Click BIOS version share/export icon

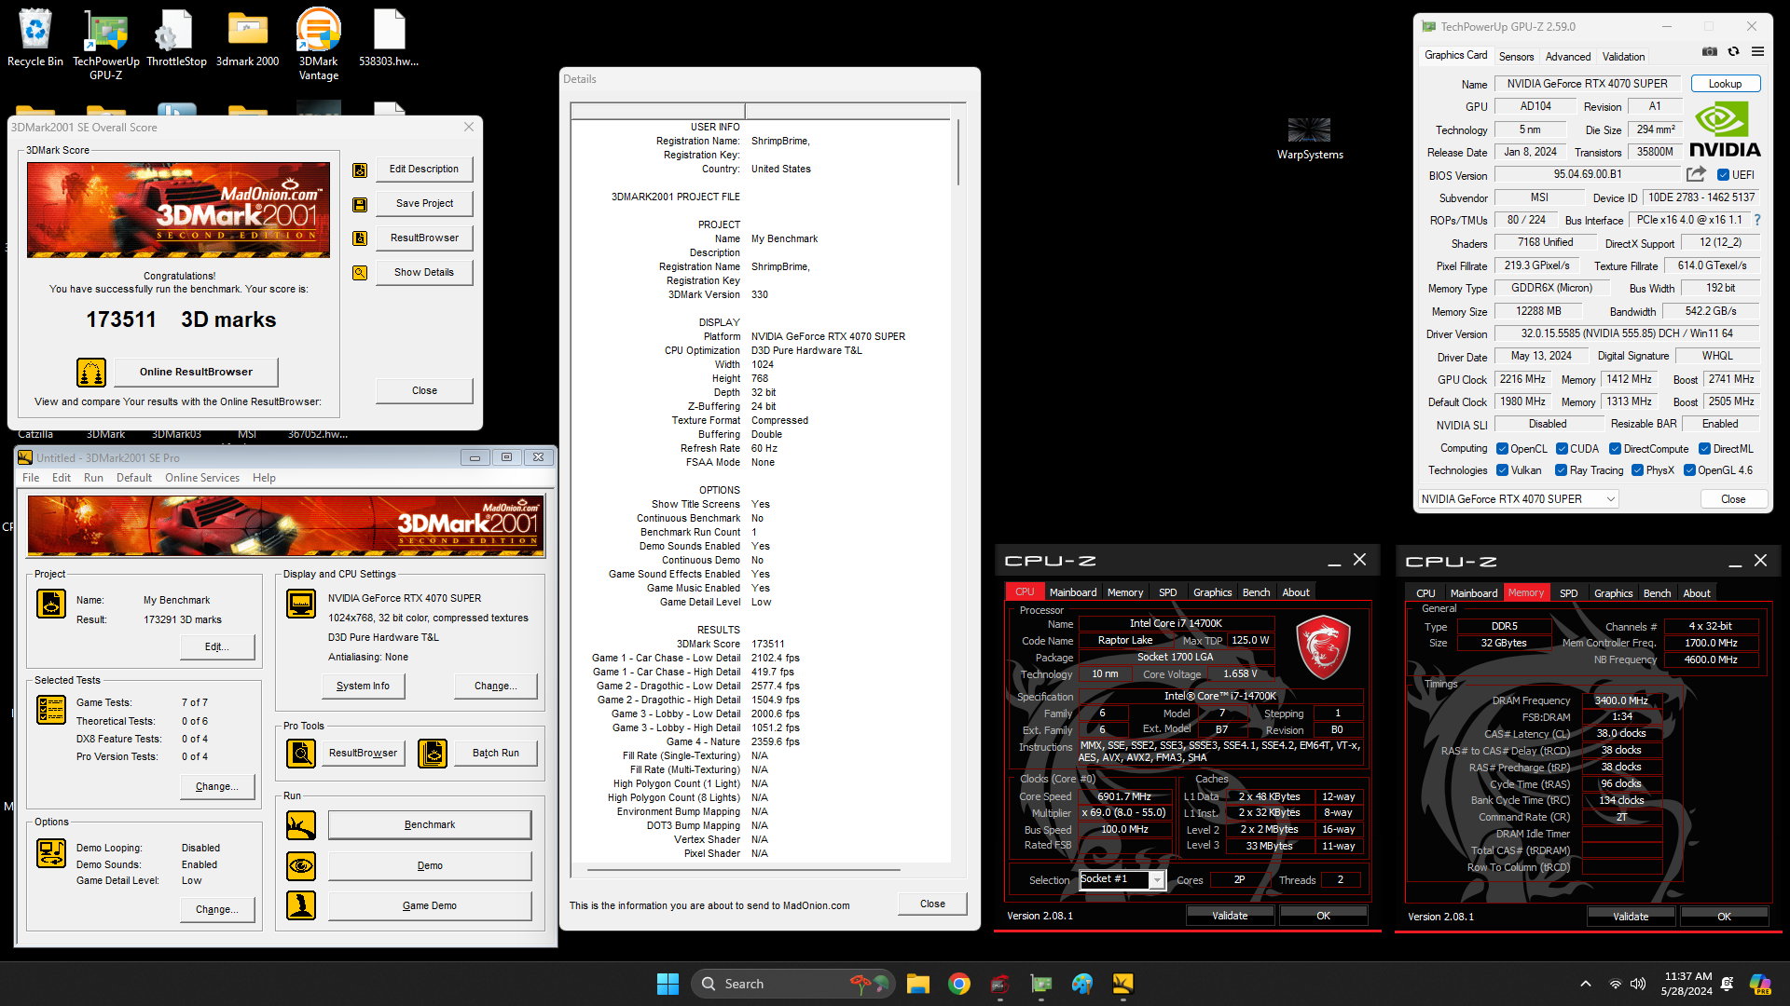[1696, 174]
